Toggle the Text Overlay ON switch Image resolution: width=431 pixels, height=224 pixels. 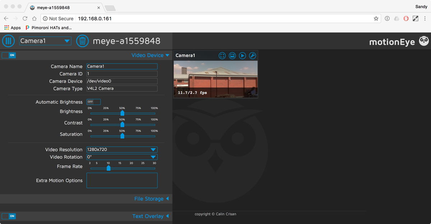(x=8, y=216)
